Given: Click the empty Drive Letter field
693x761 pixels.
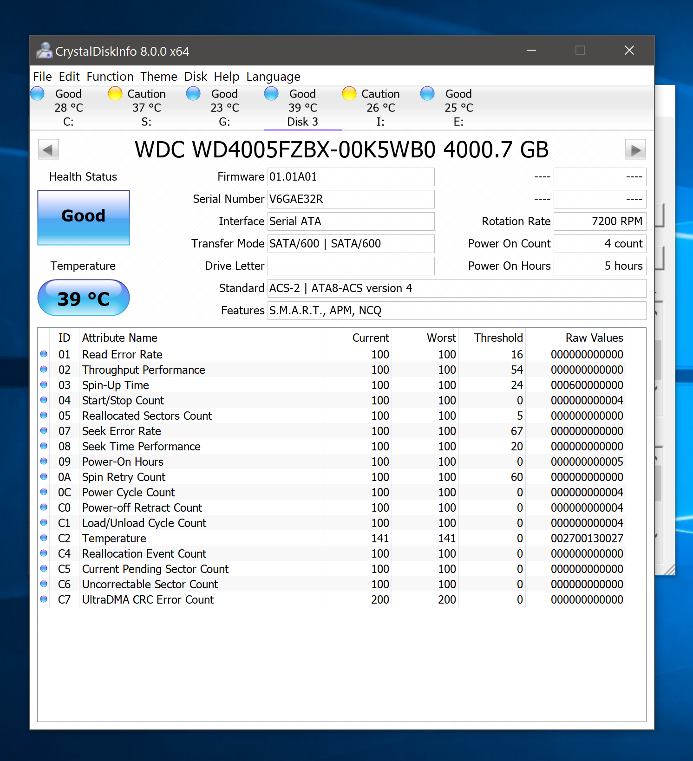Looking at the screenshot, I should (351, 266).
